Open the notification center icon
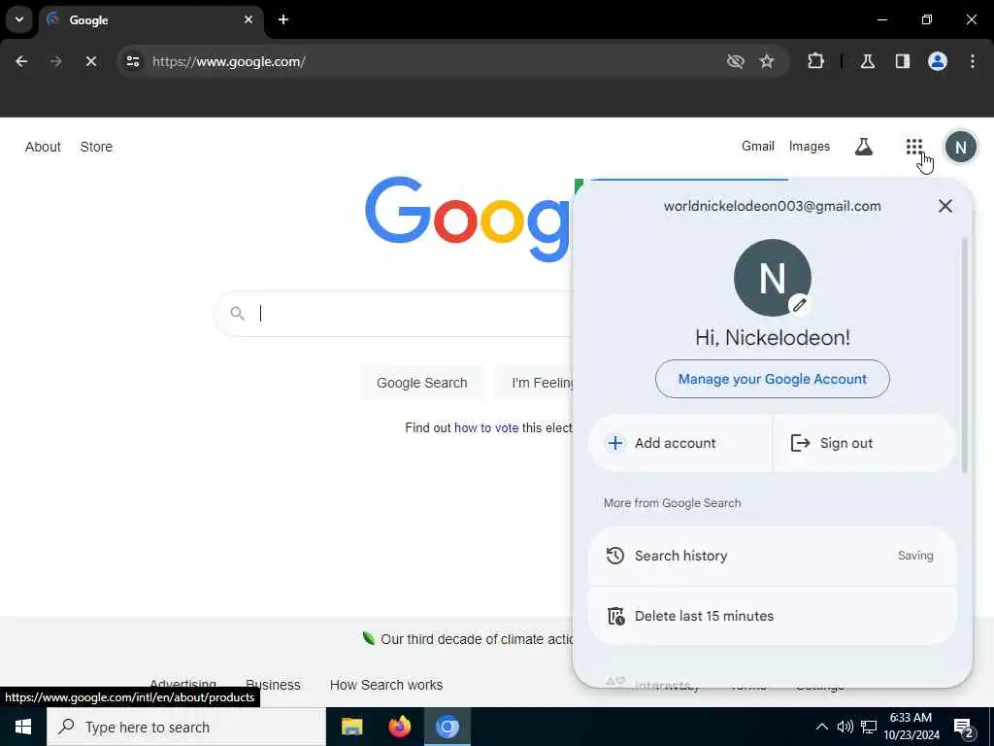 pyautogui.click(x=964, y=728)
